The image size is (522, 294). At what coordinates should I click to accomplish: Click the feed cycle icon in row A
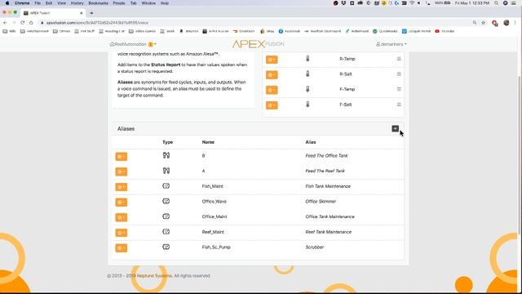pyautogui.click(x=166, y=171)
